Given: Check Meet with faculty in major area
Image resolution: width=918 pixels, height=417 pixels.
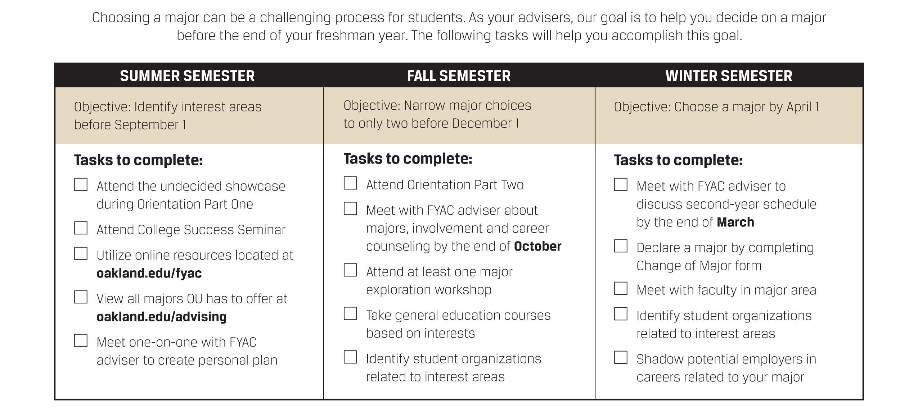Looking at the screenshot, I should pos(621,289).
